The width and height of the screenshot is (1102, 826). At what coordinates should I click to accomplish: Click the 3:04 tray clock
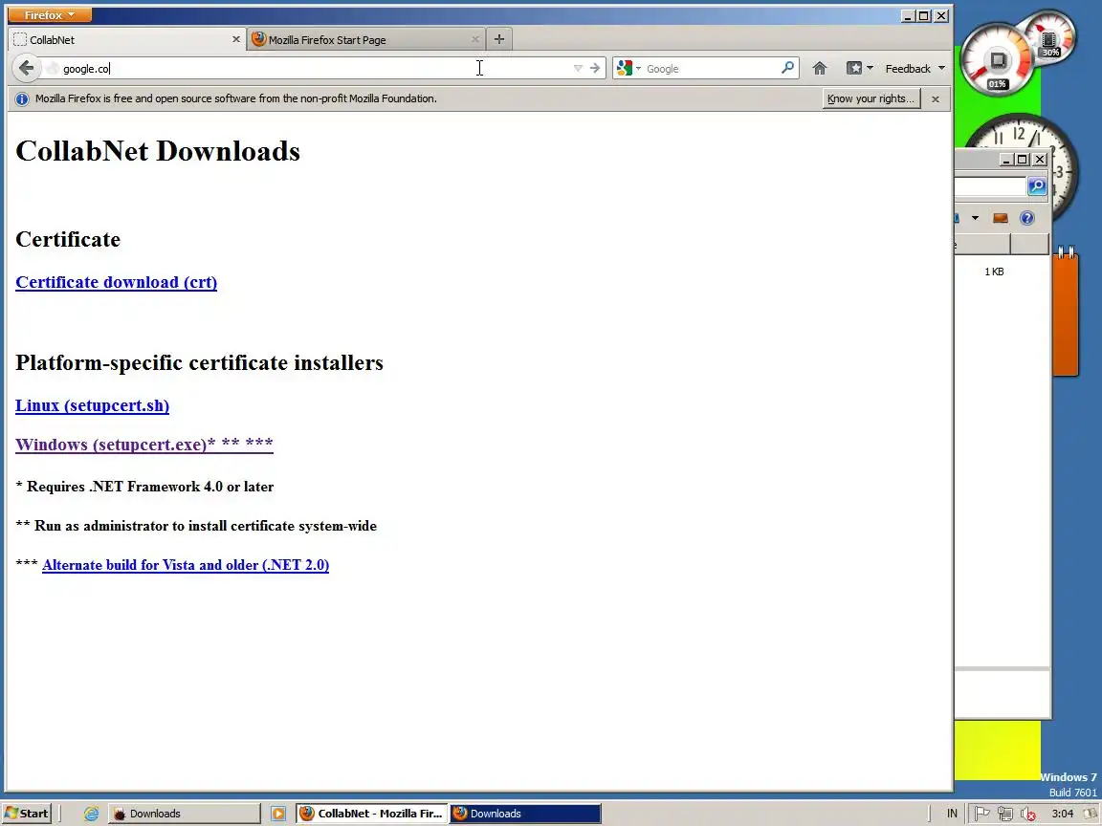pos(1062,814)
